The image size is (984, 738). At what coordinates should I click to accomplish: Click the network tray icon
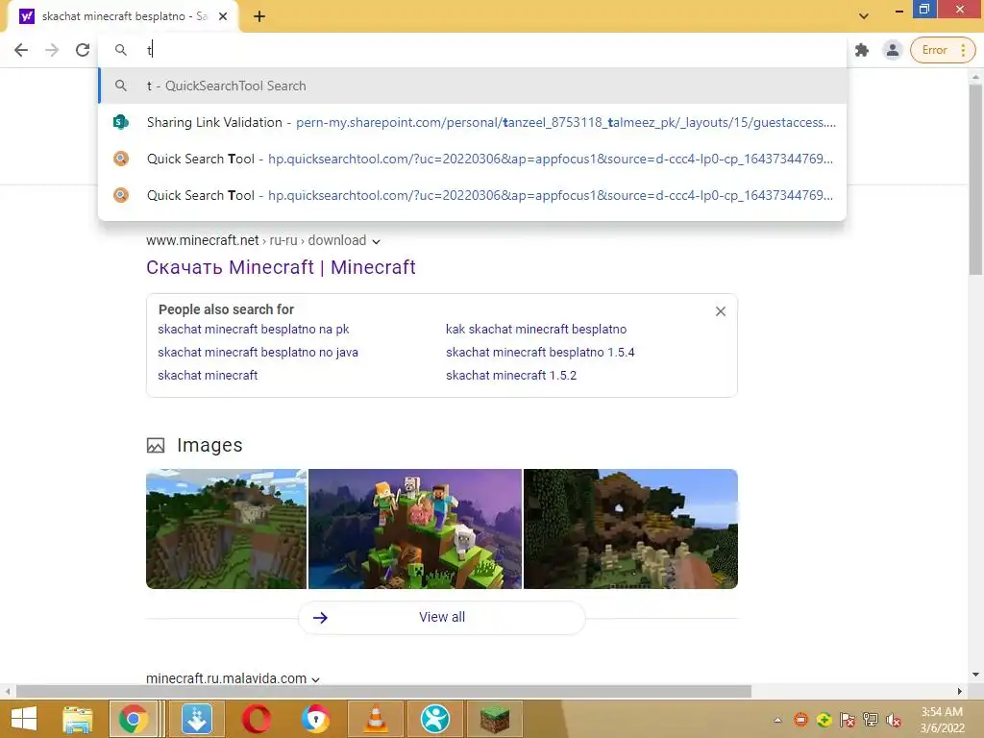click(x=871, y=721)
